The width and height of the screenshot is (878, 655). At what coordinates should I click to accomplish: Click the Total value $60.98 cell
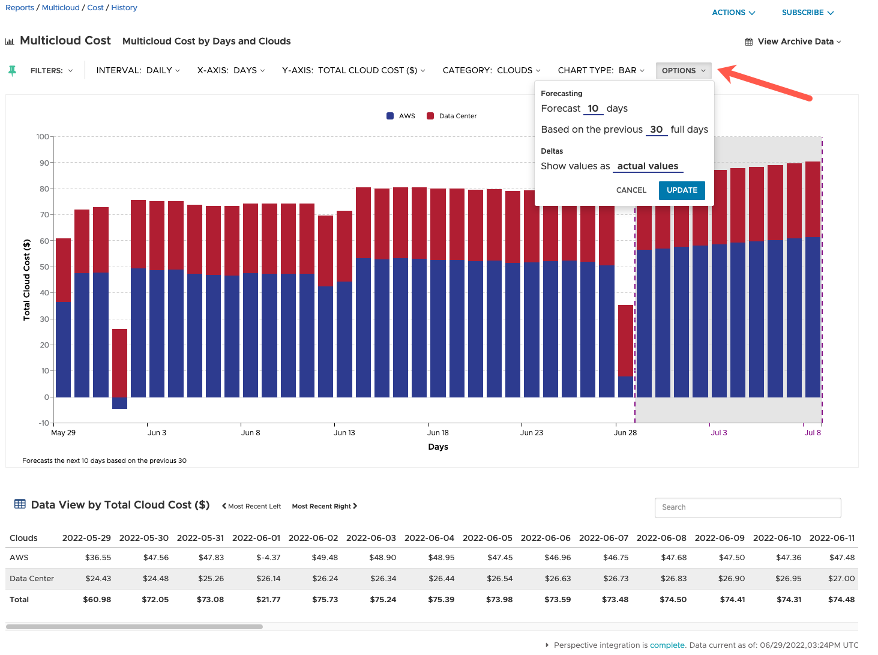click(97, 599)
